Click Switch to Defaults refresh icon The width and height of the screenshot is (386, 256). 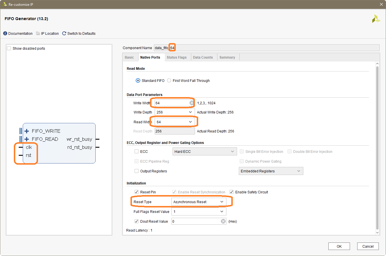click(x=64, y=33)
